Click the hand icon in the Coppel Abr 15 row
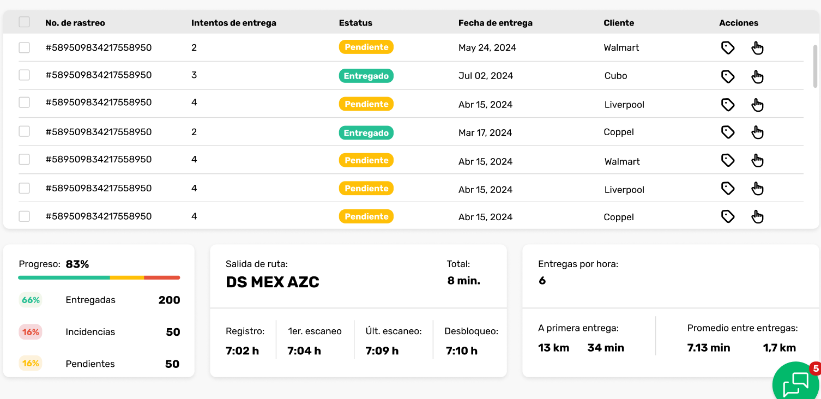Screen dimensions: 821x399 click(x=757, y=216)
